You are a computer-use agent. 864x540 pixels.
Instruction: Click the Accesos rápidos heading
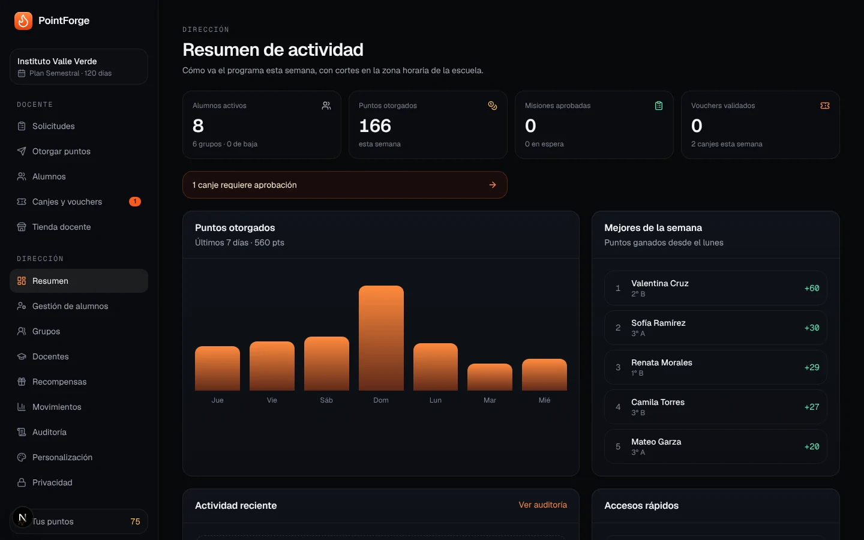click(x=641, y=505)
